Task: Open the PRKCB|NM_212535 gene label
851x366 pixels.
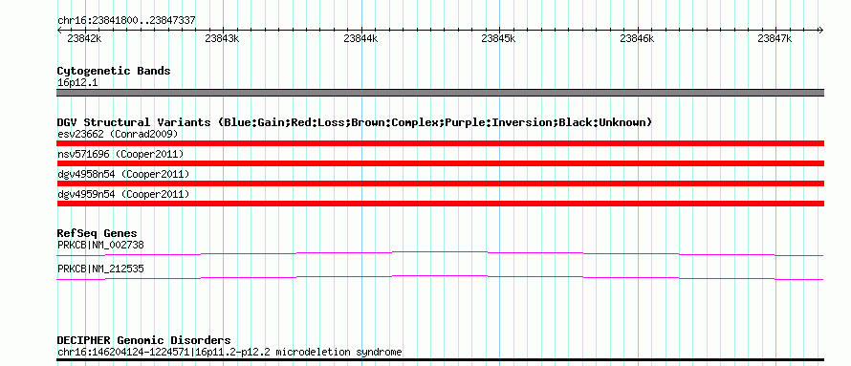Action: pyautogui.click(x=100, y=269)
